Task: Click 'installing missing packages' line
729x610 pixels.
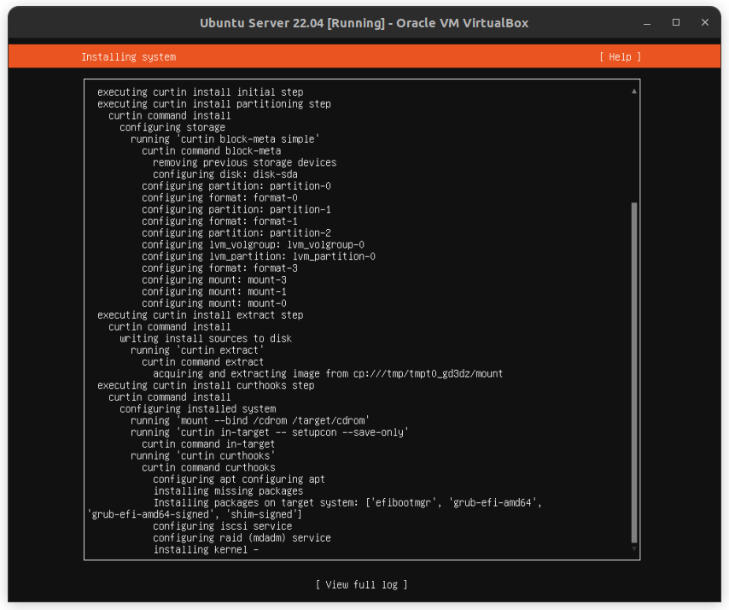Action: coord(228,491)
